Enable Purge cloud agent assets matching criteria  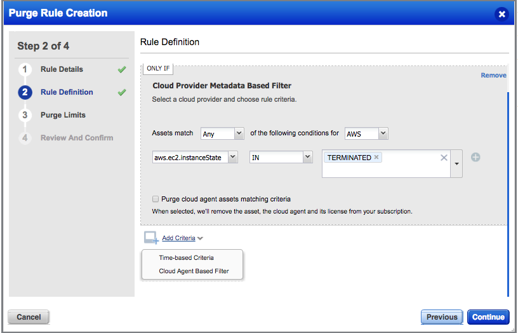[156, 199]
